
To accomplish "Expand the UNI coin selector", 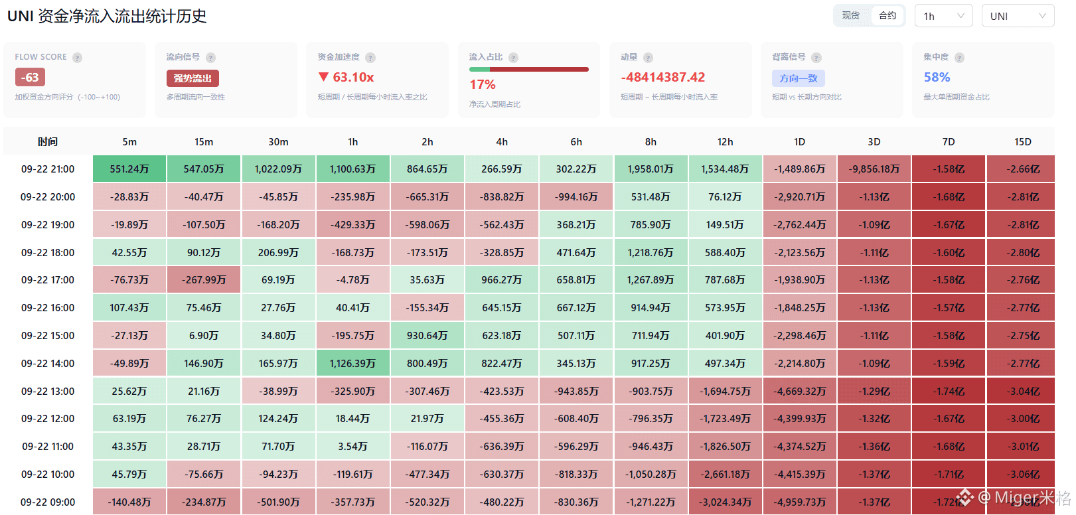I will coord(1018,16).
